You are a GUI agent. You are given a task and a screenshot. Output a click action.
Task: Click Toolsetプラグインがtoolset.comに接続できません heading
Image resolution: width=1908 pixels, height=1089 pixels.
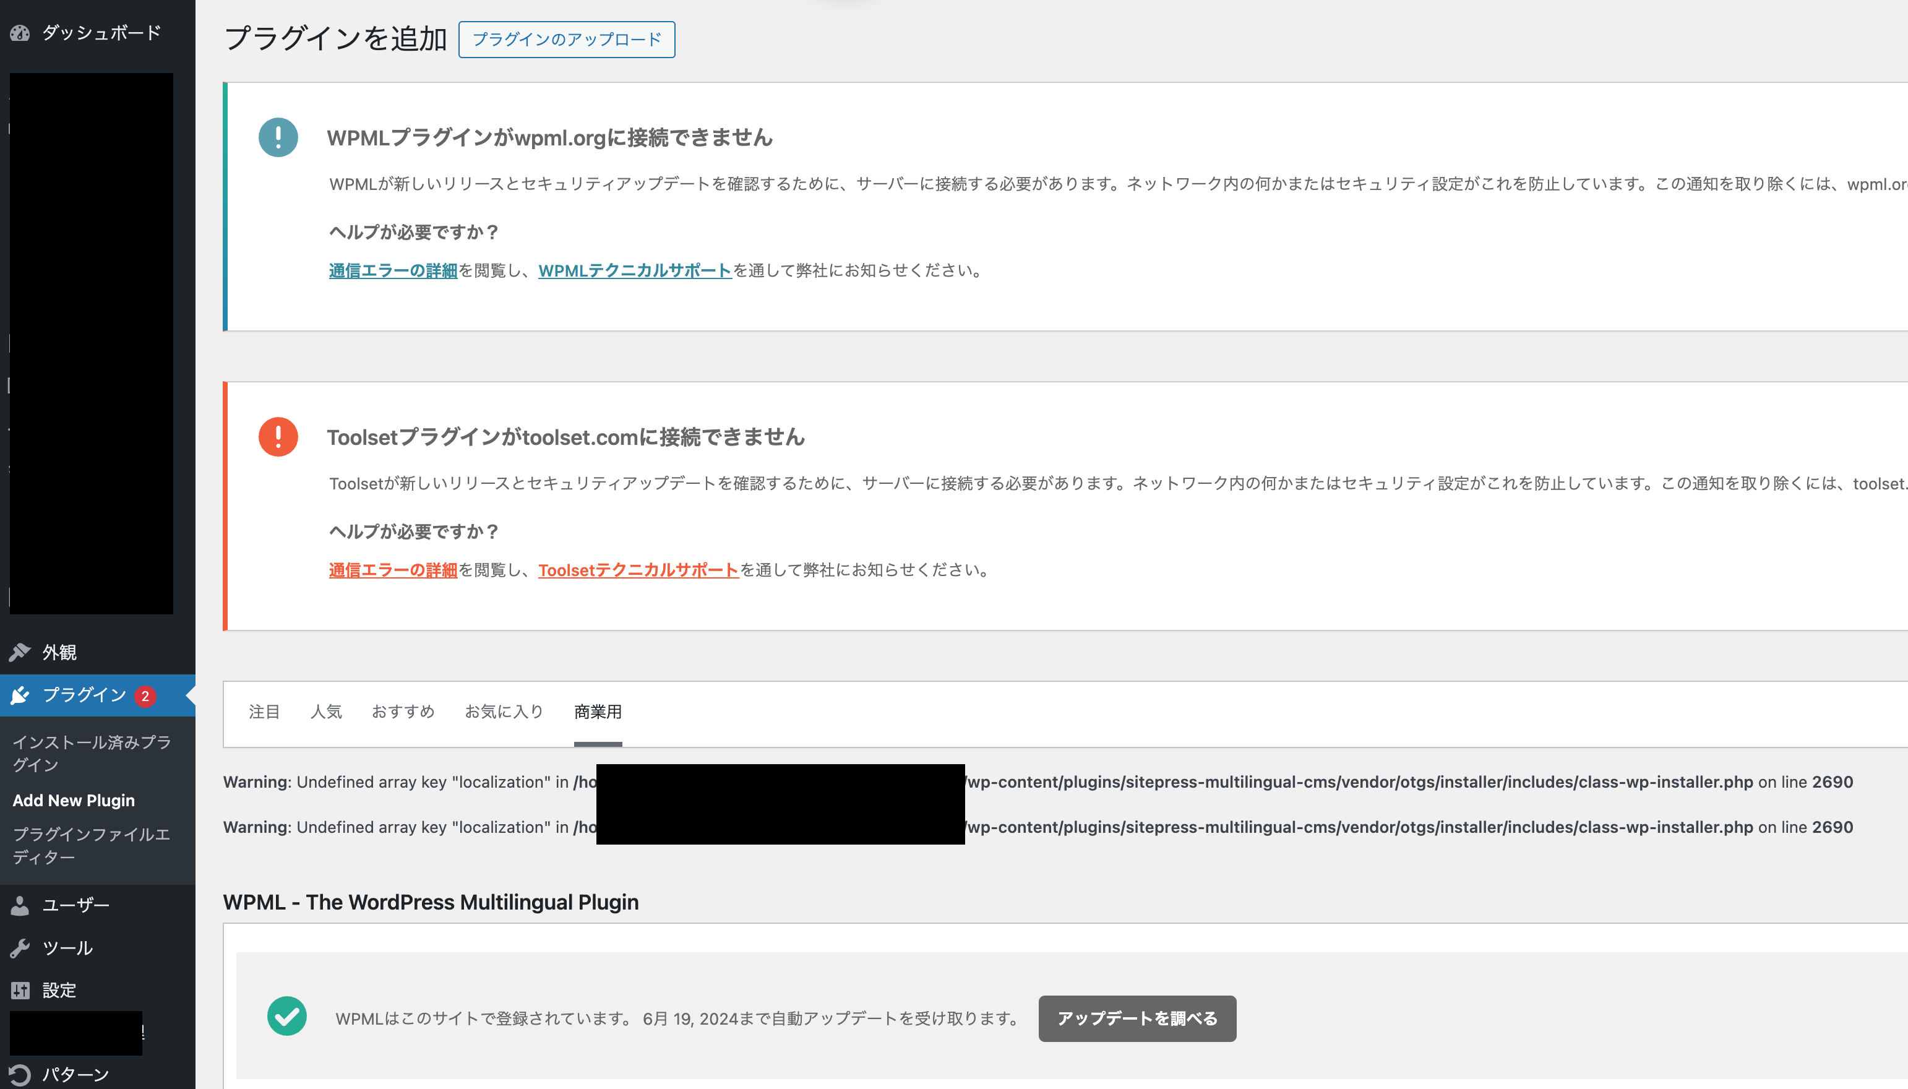(565, 437)
